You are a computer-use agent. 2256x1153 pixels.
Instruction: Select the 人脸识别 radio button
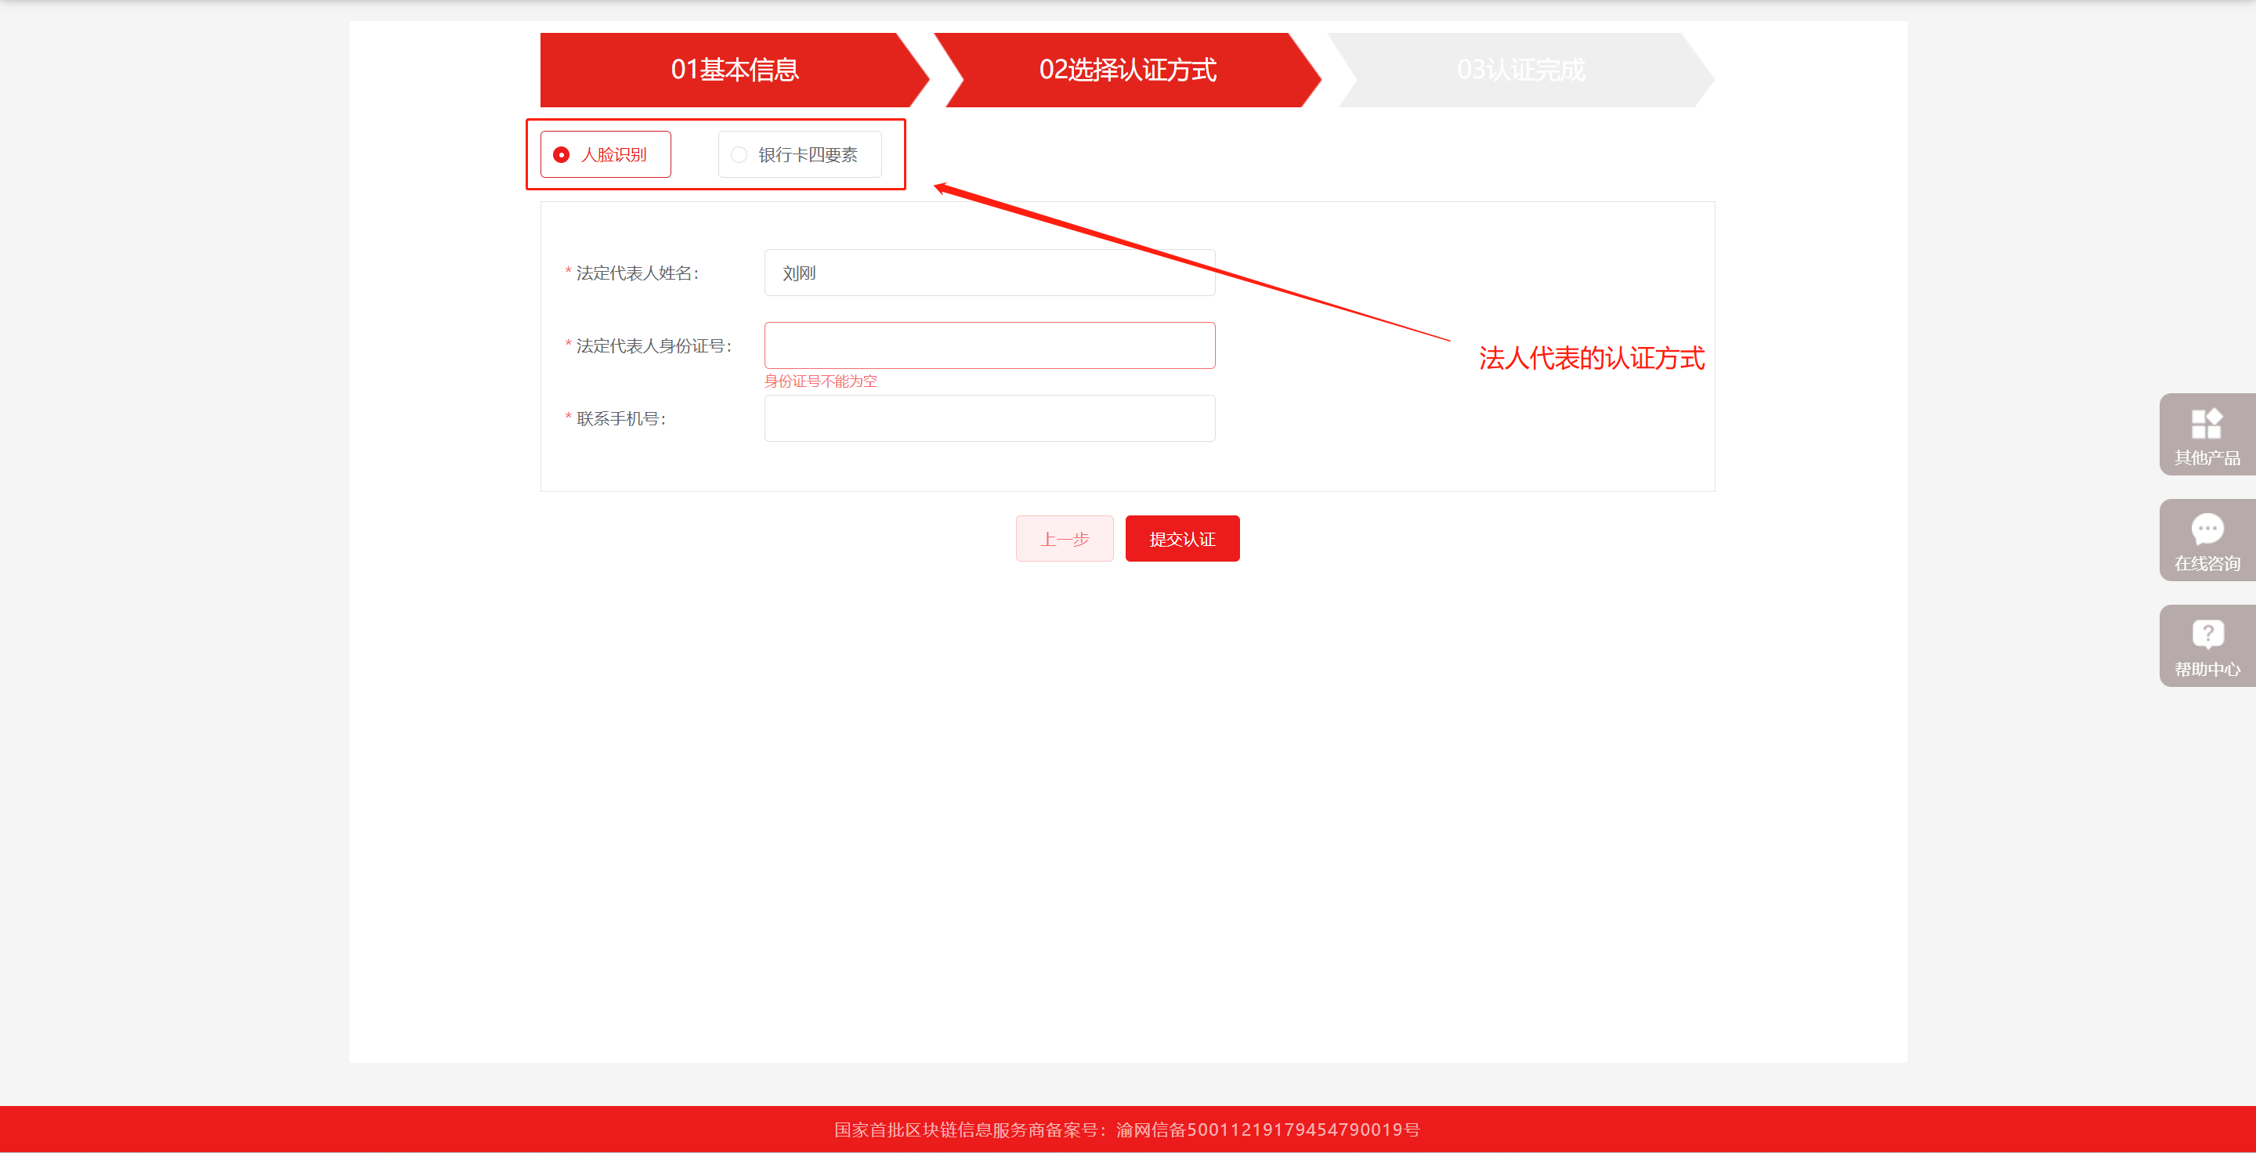coord(562,155)
